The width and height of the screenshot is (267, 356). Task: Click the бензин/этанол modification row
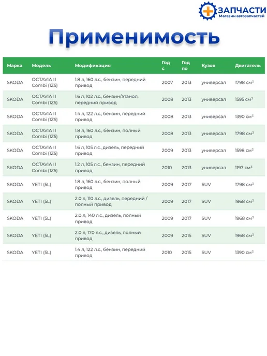click(x=133, y=99)
